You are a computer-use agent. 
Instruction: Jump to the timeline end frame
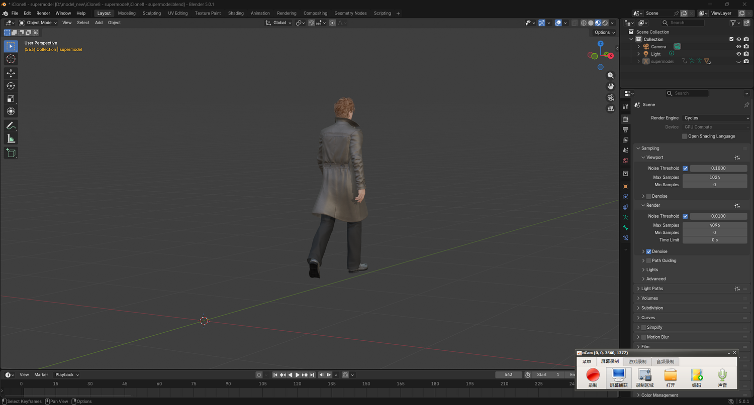[x=312, y=374]
